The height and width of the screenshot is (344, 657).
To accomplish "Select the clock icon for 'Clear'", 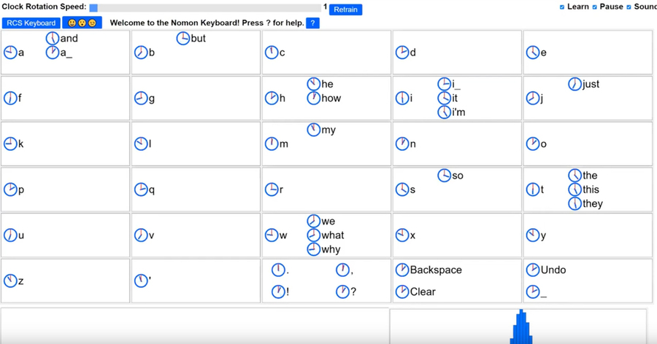I will click(x=402, y=292).
